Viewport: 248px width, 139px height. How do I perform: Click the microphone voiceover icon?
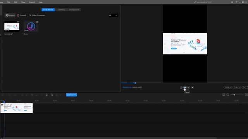[x=46, y=95]
